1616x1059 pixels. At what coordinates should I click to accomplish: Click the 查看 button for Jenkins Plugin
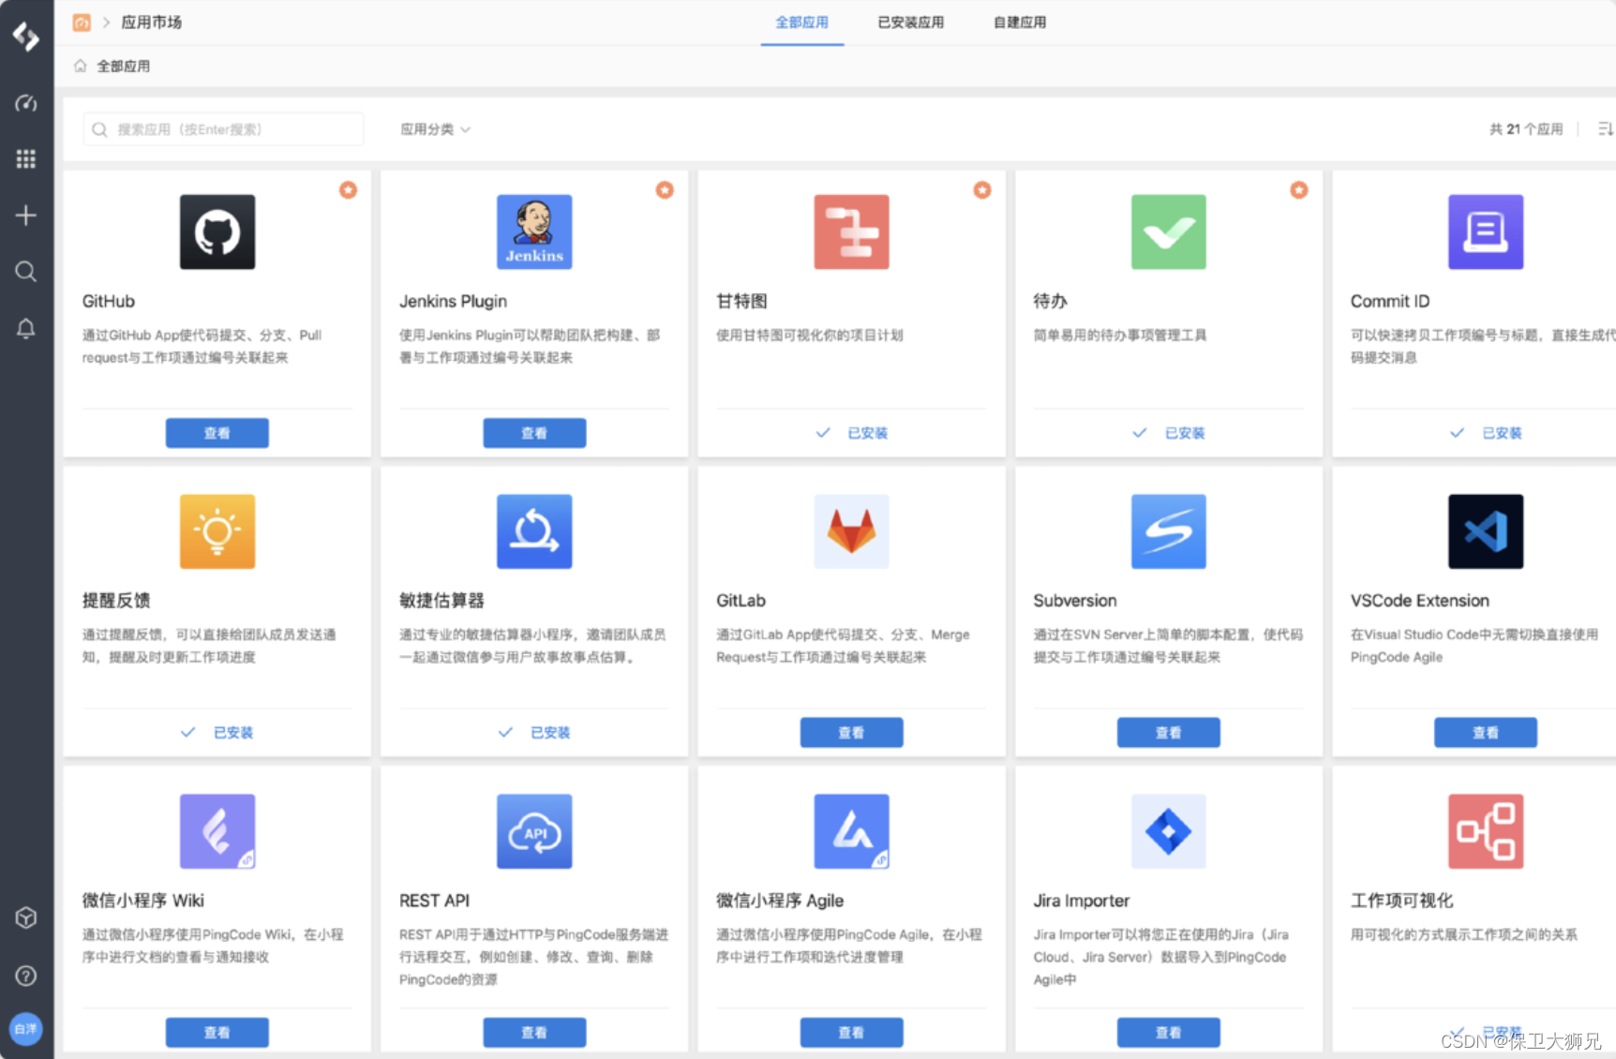pos(534,433)
